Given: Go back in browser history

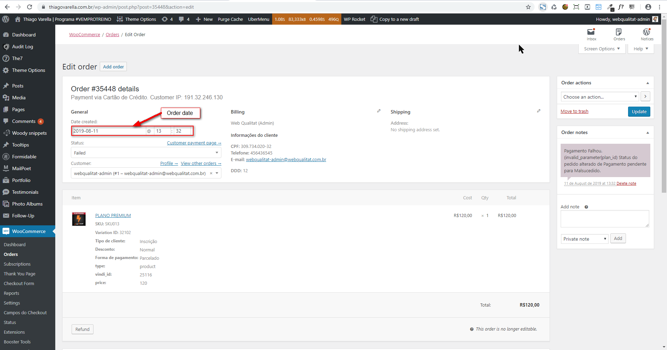Looking at the screenshot, I should tap(7, 7).
